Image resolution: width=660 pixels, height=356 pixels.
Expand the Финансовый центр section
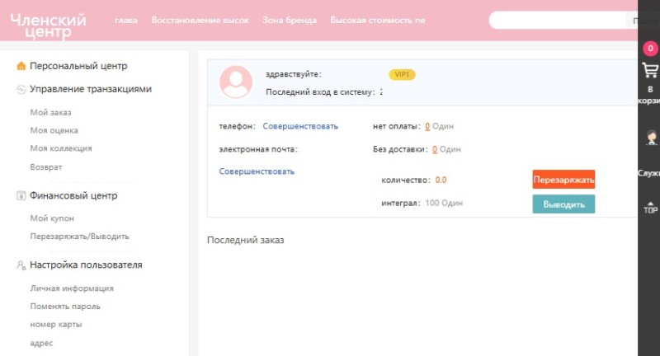(x=73, y=196)
